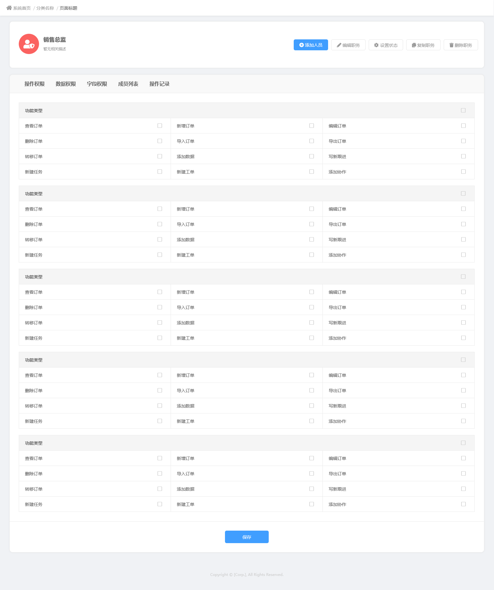The height and width of the screenshot is (590, 494).
Task: Open the 字段权限 tab
Action: (x=97, y=84)
